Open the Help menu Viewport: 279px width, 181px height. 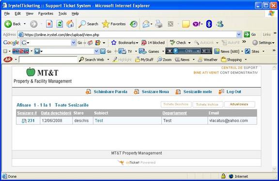tap(75, 14)
